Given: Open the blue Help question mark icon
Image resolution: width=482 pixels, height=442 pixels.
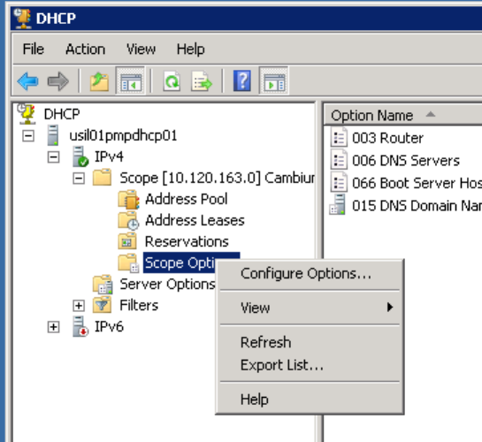Looking at the screenshot, I should (242, 80).
